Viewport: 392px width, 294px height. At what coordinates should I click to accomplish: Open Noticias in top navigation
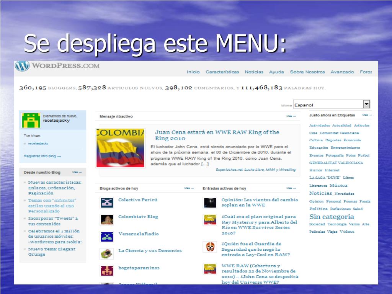[x=254, y=72]
